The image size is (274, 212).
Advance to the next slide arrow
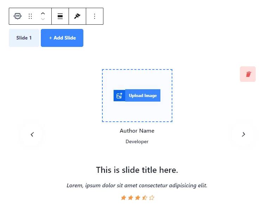[243, 134]
